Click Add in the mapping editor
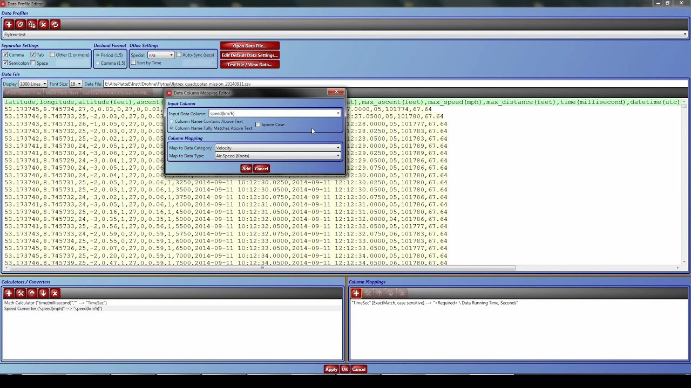 pos(246,169)
